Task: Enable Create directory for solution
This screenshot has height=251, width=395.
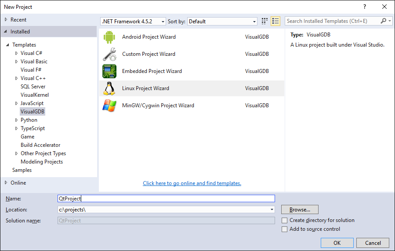Action: [x=284, y=221]
